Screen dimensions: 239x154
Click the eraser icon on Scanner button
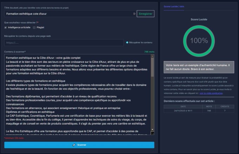point(74,145)
